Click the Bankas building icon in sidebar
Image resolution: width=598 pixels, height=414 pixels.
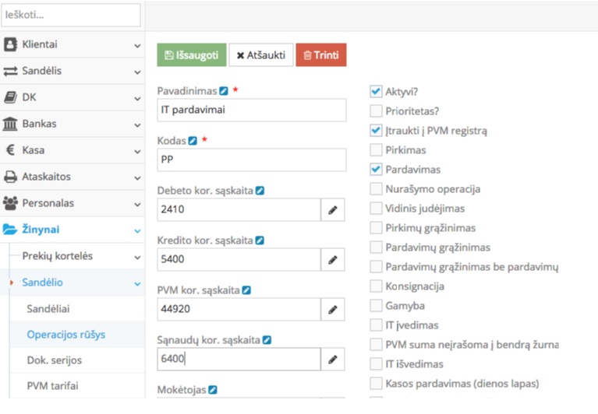click(11, 124)
